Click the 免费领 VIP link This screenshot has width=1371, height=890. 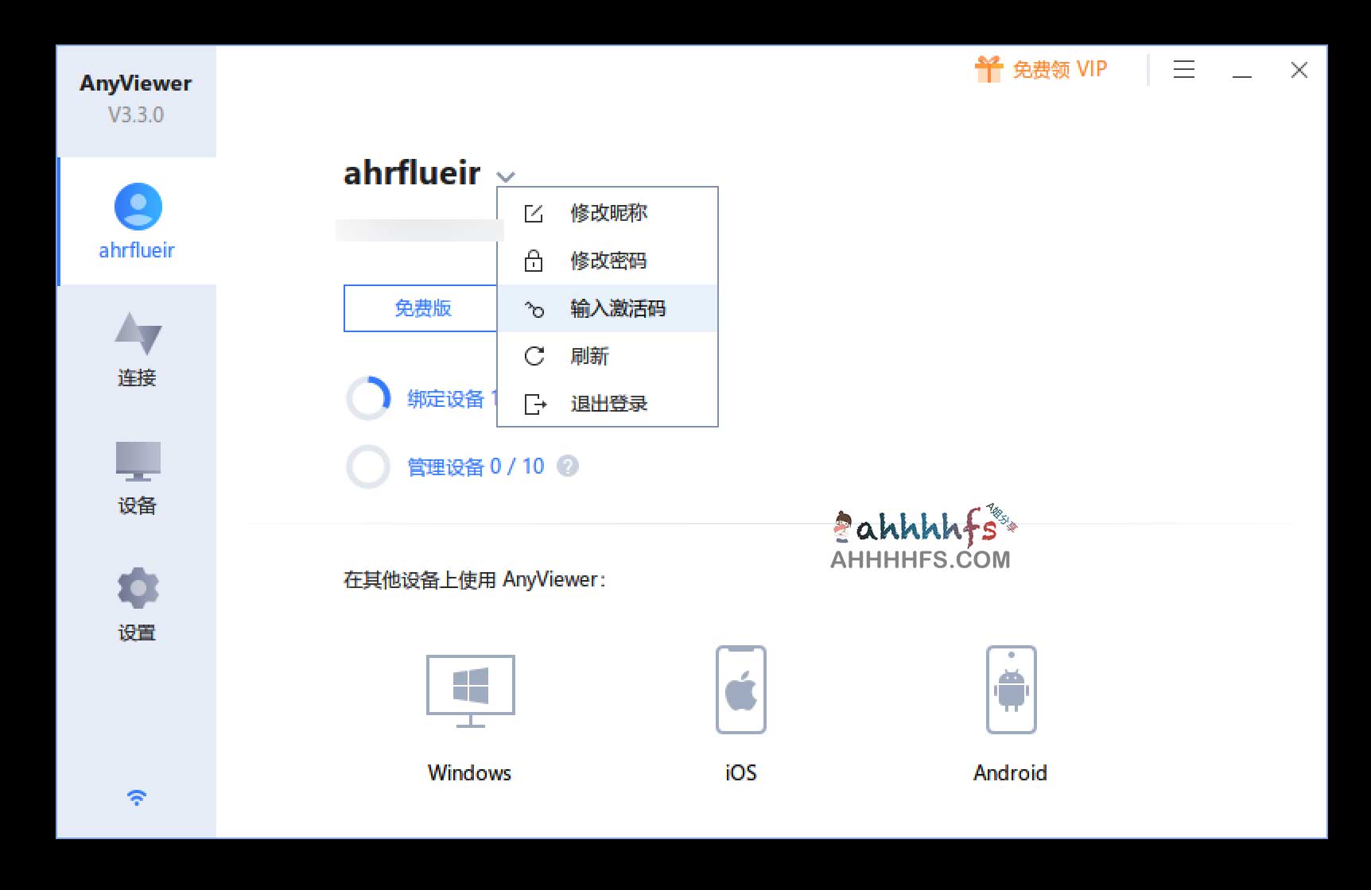click(x=1059, y=69)
